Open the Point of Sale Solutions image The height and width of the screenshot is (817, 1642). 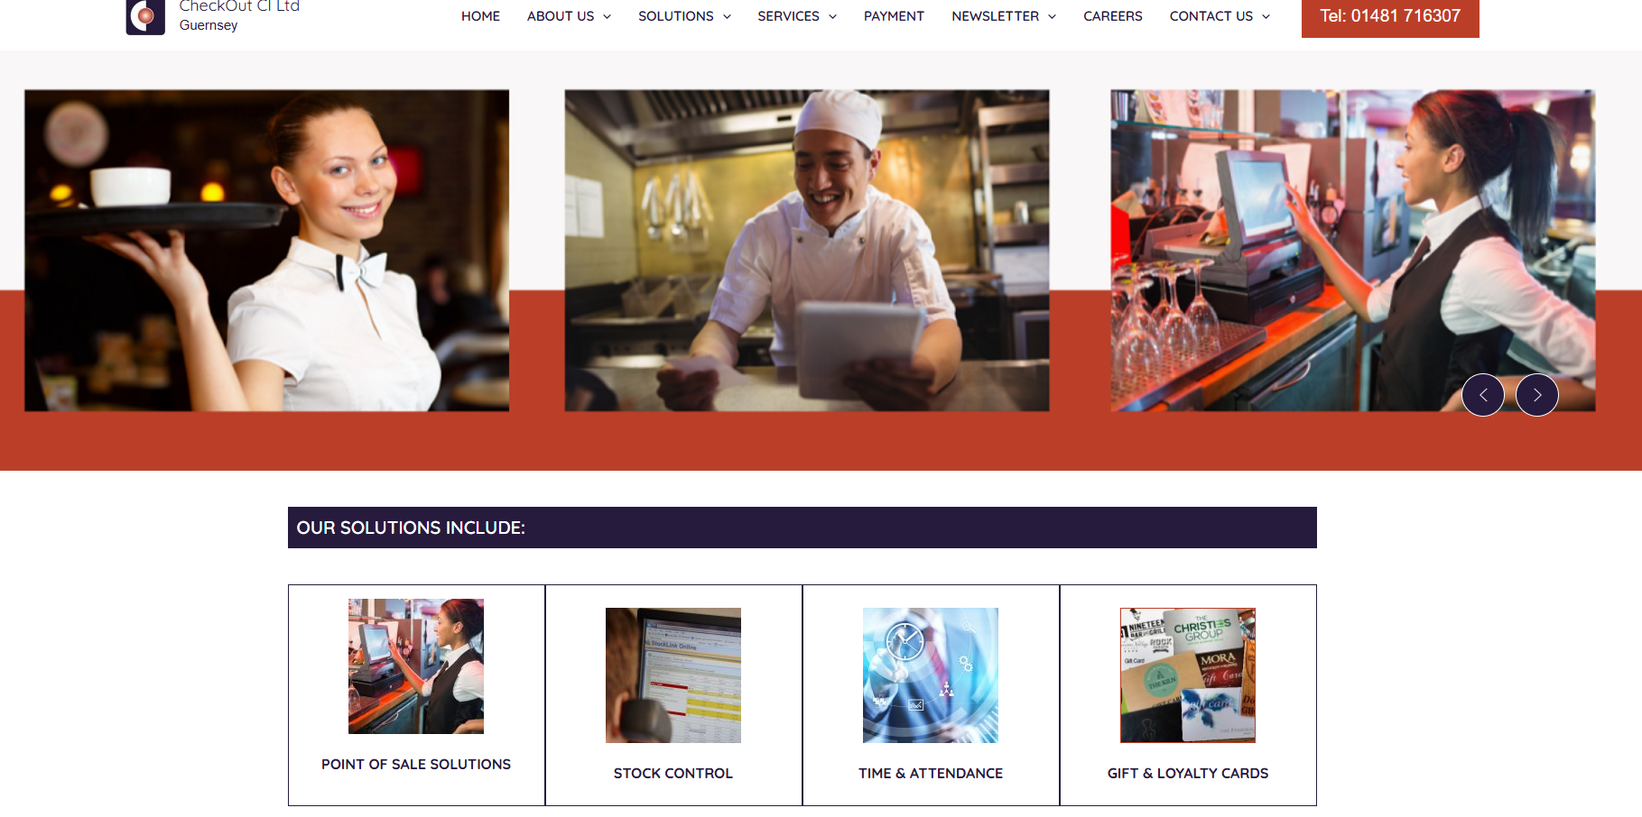[x=416, y=666]
